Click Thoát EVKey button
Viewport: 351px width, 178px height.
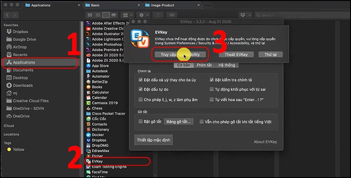tap(236, 55)
